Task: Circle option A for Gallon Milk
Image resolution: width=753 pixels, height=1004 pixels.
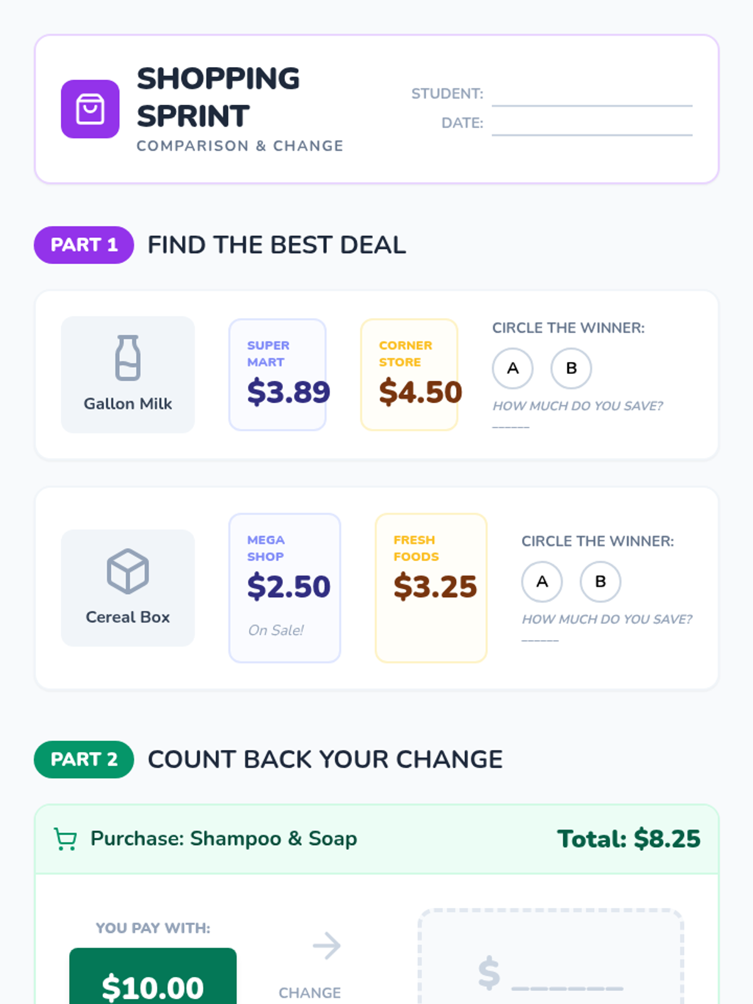Action: coord(513,368)
